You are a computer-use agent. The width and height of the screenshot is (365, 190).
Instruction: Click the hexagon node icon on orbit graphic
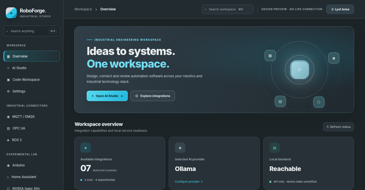[x=319, y=102]
